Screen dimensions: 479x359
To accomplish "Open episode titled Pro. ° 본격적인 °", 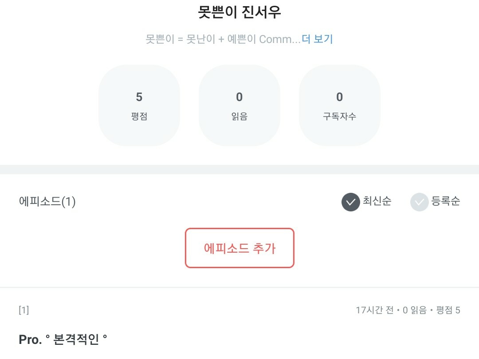I will [x=63, y=339].
